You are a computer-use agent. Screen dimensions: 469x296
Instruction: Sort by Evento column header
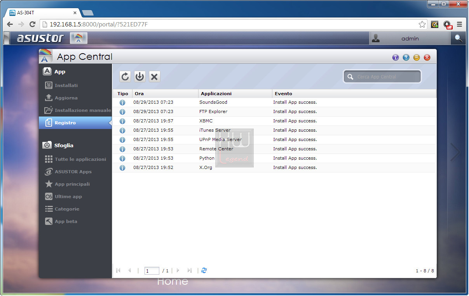pyautogui.click(x=354, y=94)
